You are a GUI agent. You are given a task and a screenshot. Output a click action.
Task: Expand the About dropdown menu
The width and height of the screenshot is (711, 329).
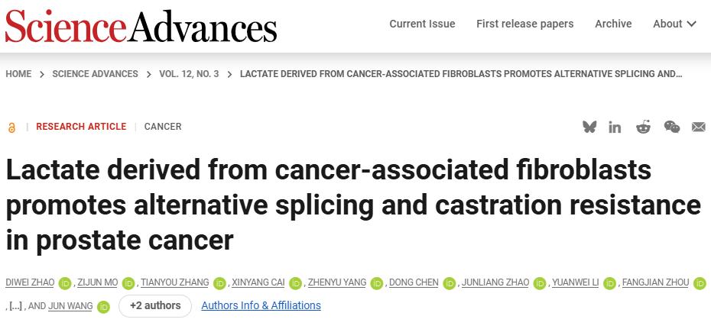click(674, 24)
